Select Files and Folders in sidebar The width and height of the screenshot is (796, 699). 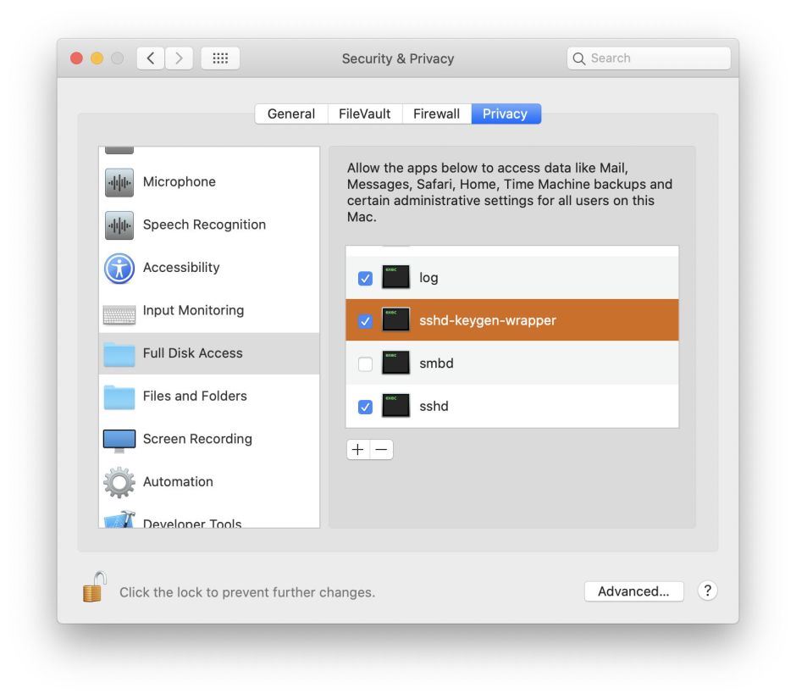point(195,397)
